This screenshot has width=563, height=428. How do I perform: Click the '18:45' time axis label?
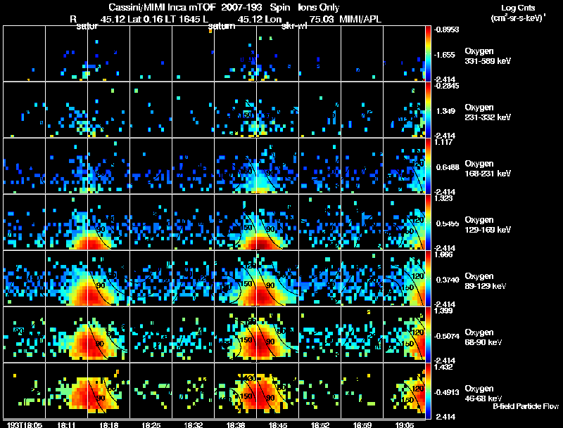(278, 425)
